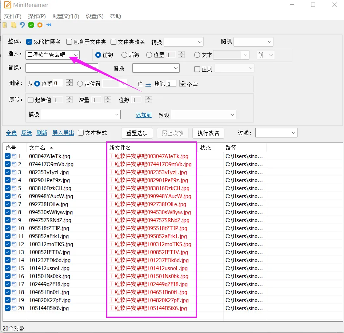Click the 增量 stepper arrows
The image size is (344, 333).
pyautogui.click(x=108, y=100)
